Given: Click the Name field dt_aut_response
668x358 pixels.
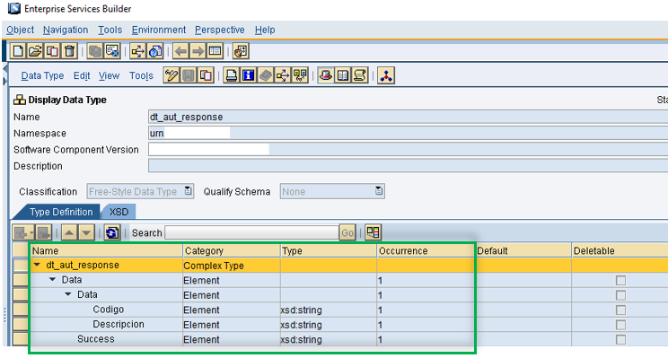Looking at the screenshot, I should tap(409, 117).
